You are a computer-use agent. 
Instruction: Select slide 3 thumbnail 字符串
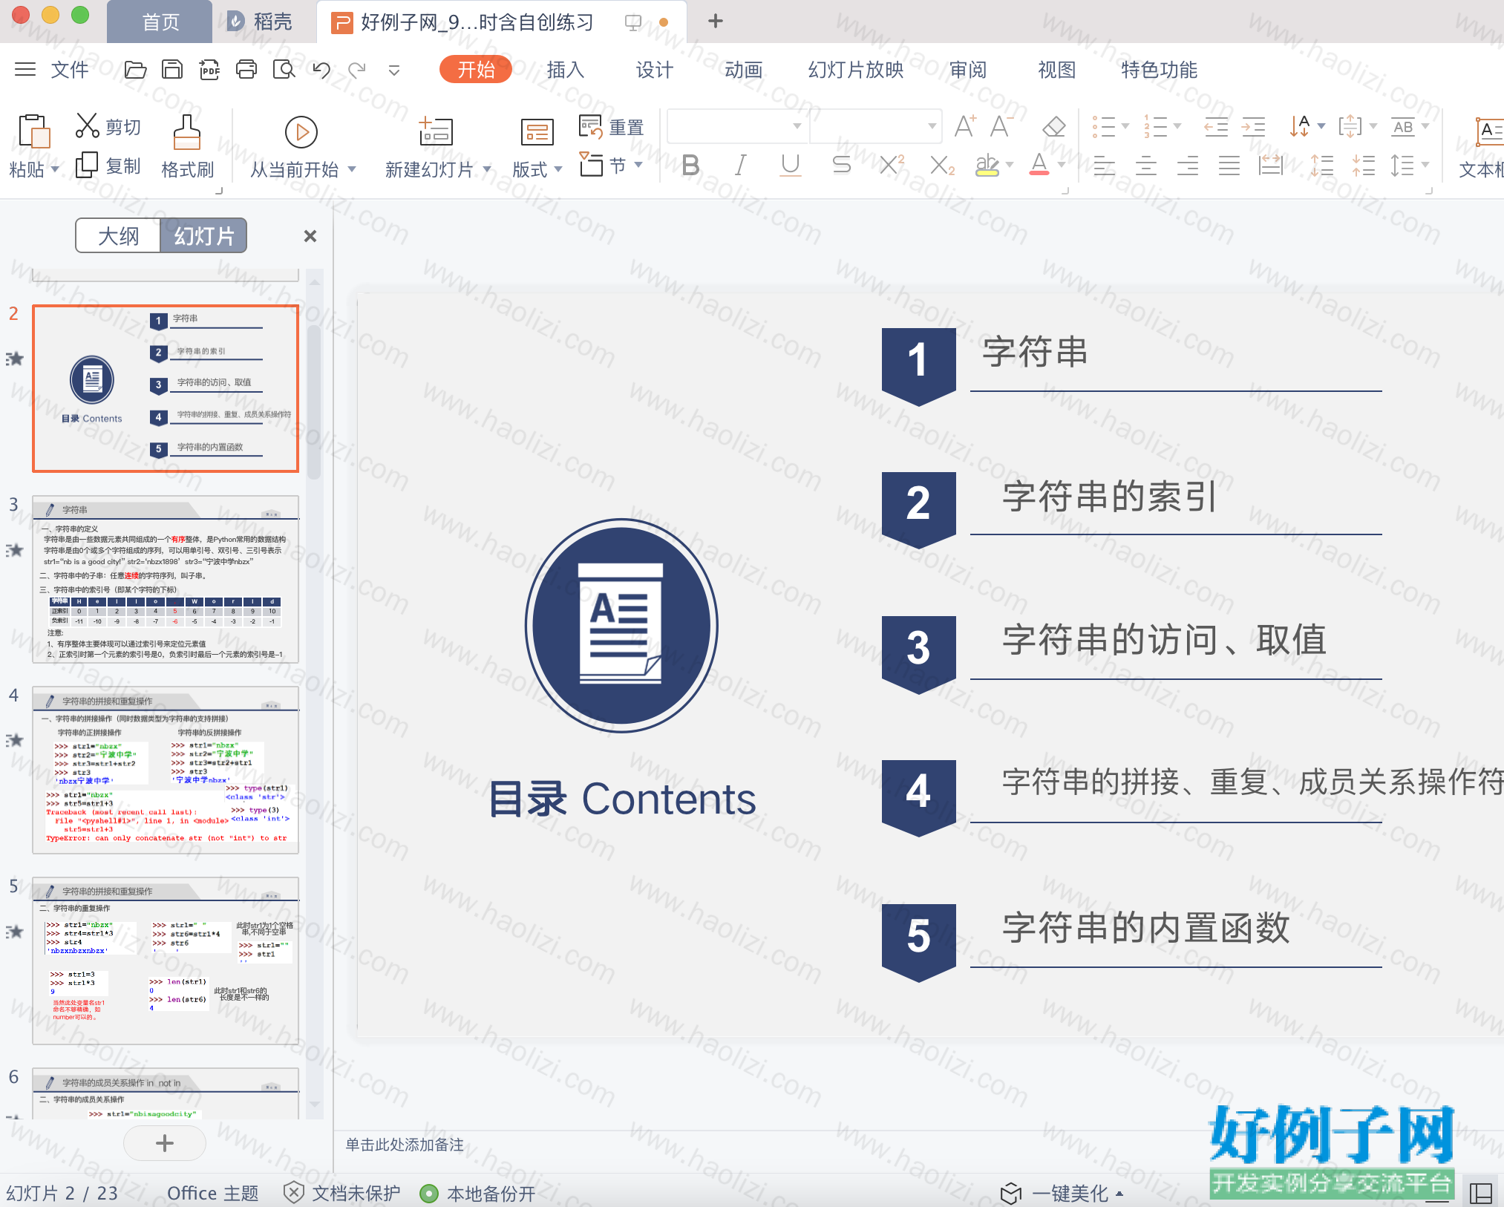166,579
